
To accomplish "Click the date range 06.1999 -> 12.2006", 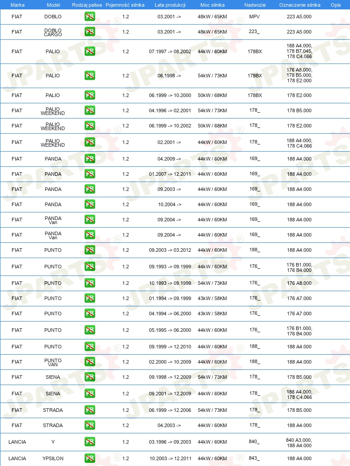I will [170, 411].
